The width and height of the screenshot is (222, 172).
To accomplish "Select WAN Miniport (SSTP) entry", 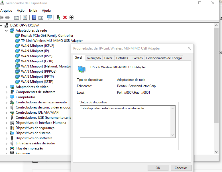I will [37, 82].
